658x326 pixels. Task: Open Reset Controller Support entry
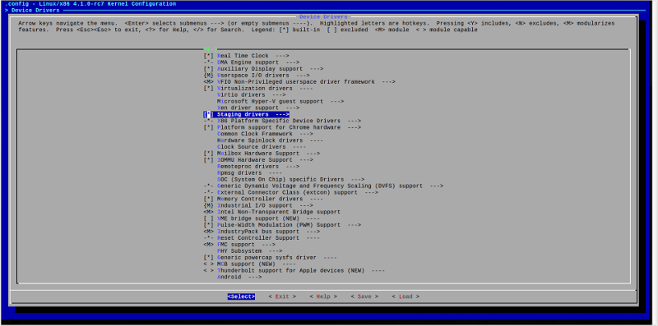tap(268, 238)
